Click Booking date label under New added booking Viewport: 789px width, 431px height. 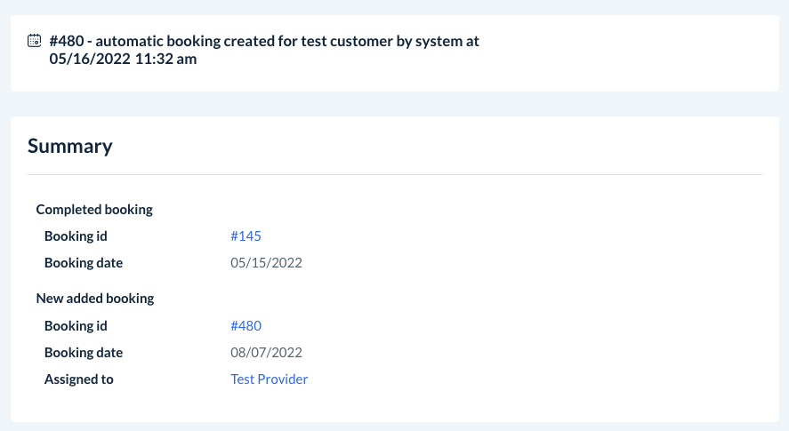(x=84, y=353)
